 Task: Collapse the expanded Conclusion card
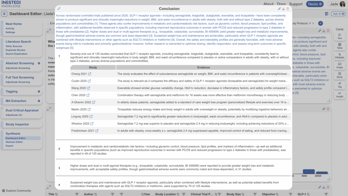coord(59,8)
